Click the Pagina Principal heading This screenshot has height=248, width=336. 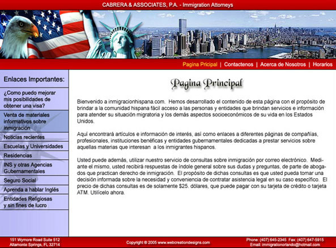pos(207,84)
